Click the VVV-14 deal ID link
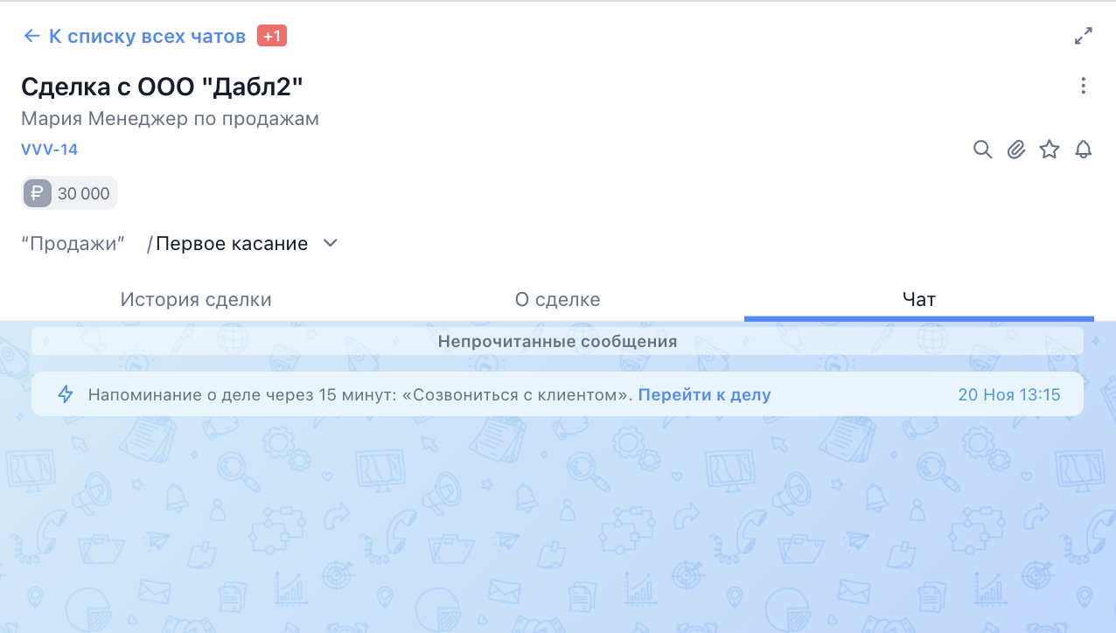 click(x=50, y=150)
